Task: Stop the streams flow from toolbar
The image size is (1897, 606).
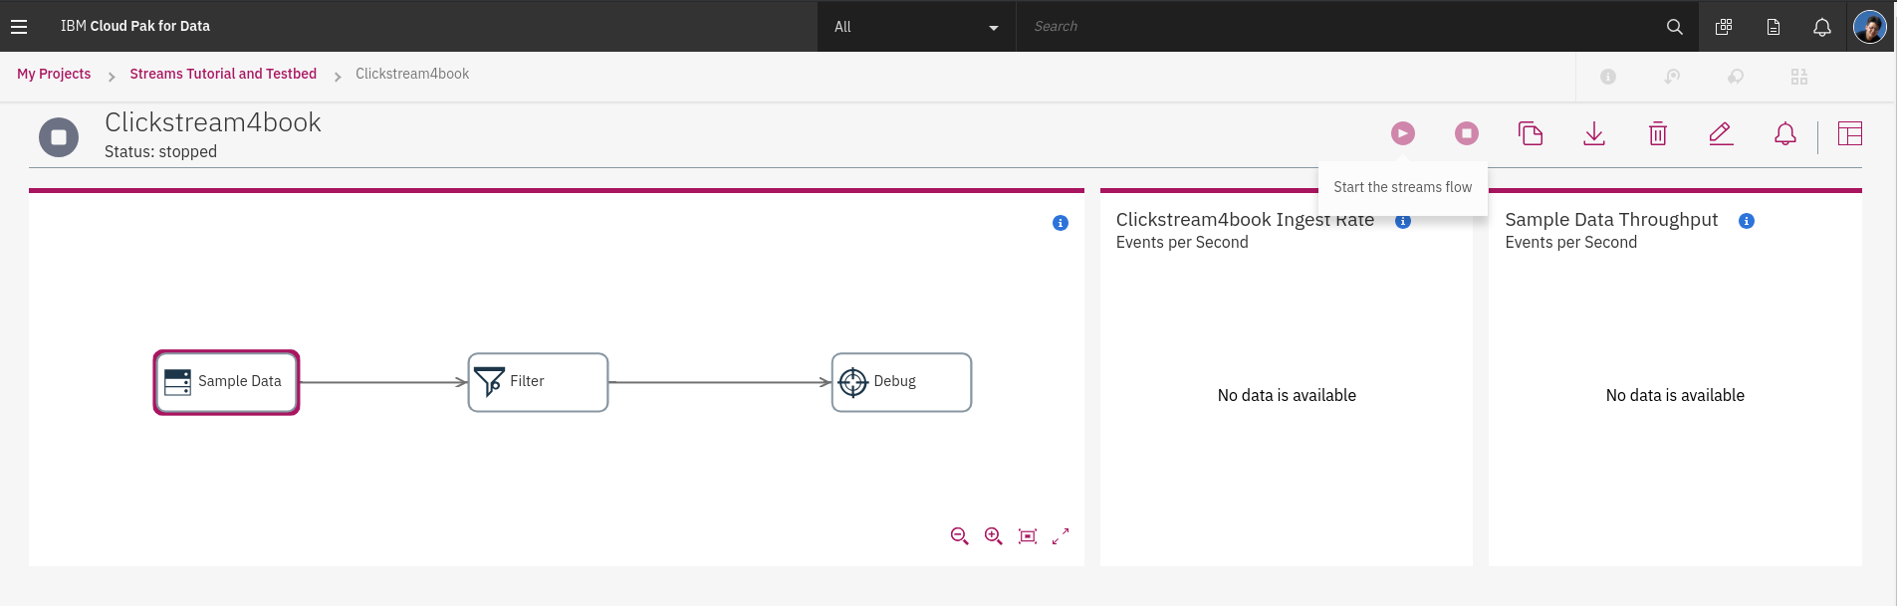Action: 1467,133
